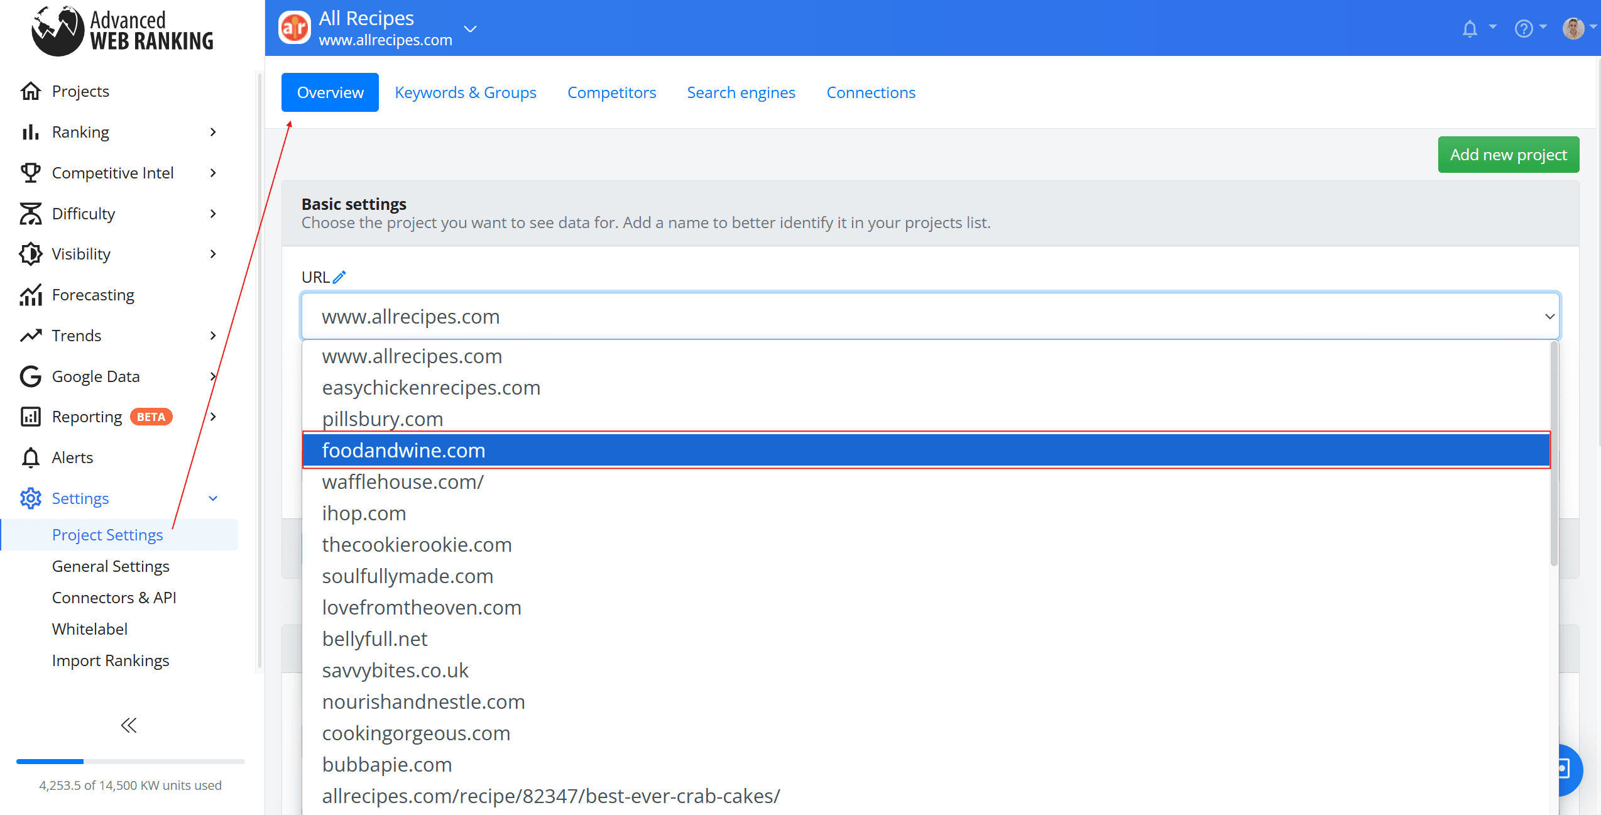
Task: Click the URL edit pencil icon
Action: tap(339, 277)
